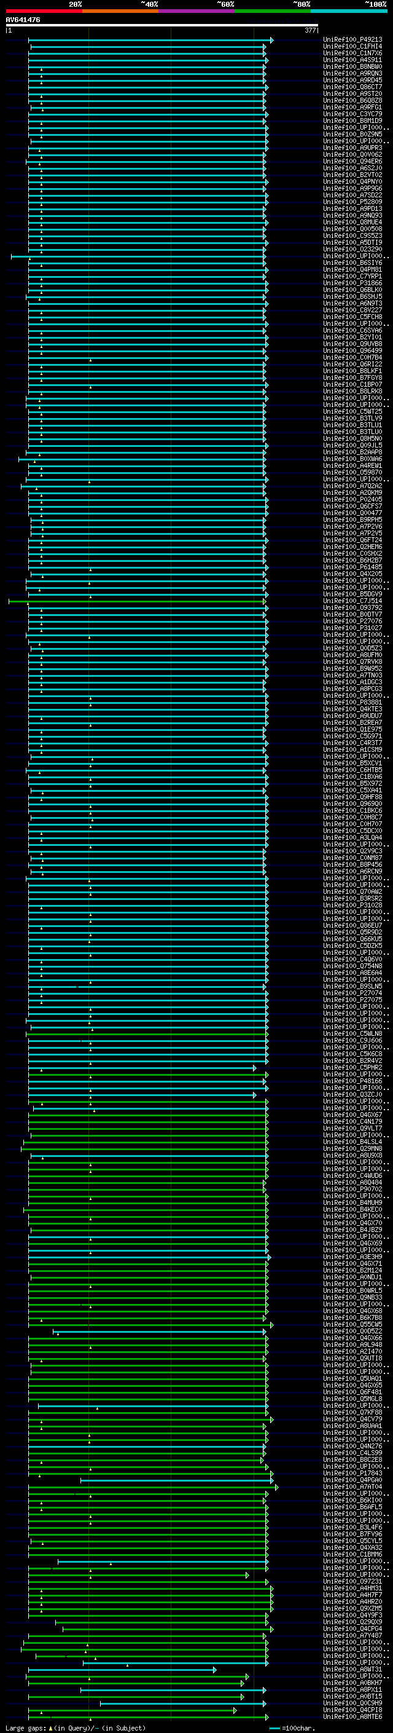Select the UniRef100_B0Z9N5 label
This screenshot has width=393, height=1733.
tap(352, 135)
